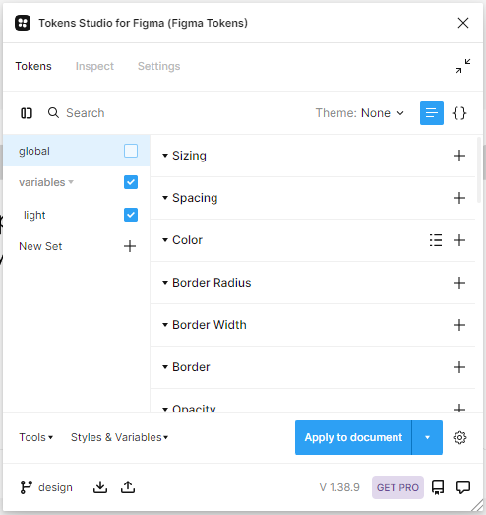Viewport: 486px width, 515px height.
Task: Add a new Border Width token
Action: [459, 325]
